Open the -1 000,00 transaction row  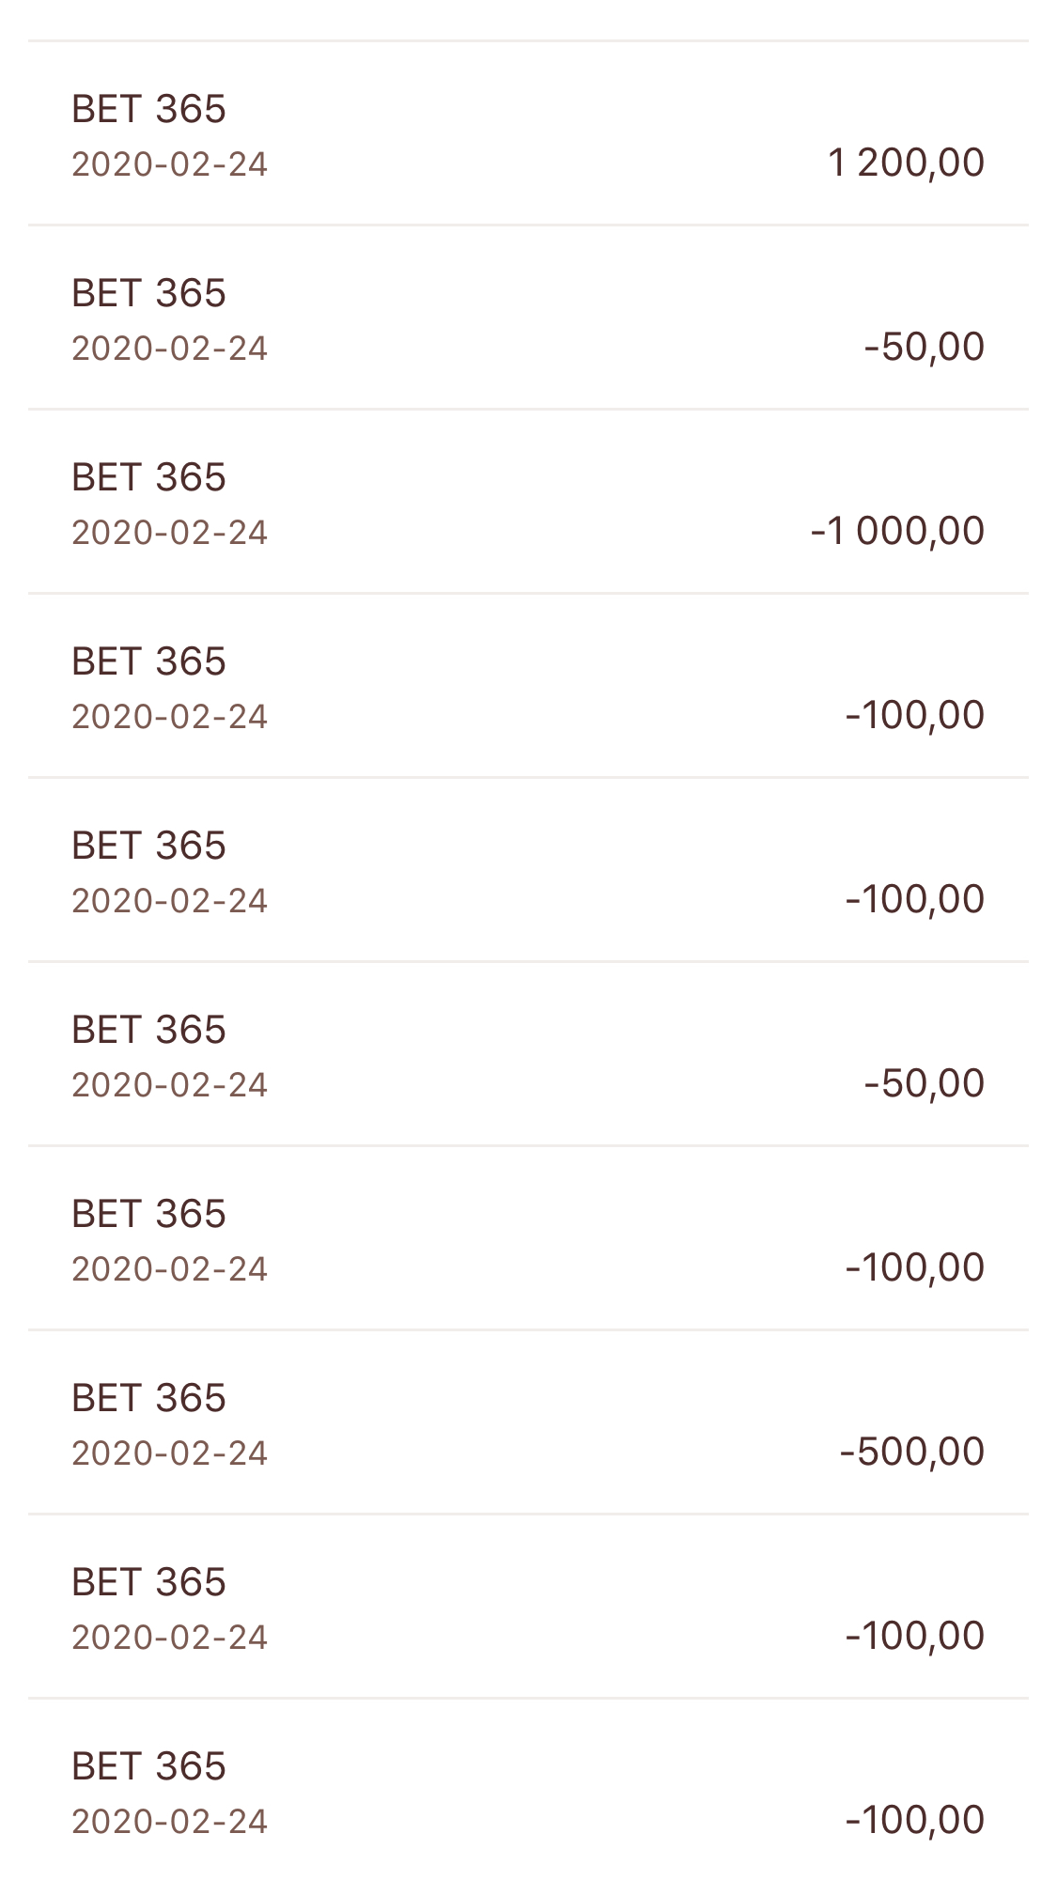(528, 502)
